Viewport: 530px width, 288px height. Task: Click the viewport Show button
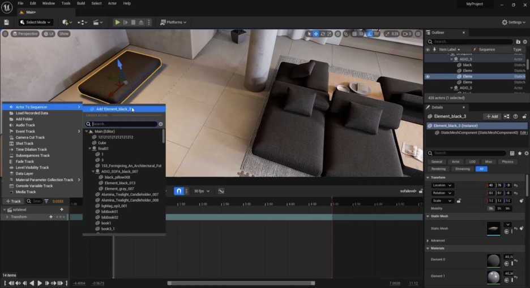pos(64,34)
